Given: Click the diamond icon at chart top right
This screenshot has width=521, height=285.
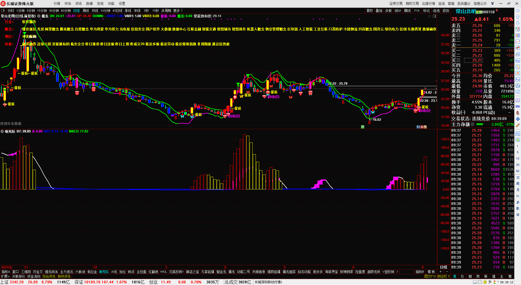Looking at the screenshot, I should [x=429, y=16].
